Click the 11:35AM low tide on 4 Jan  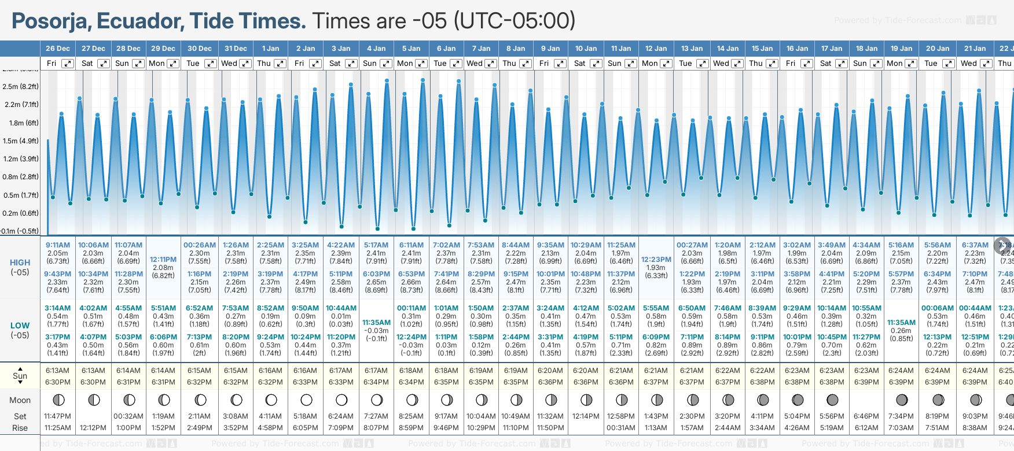tap(376, 323)
